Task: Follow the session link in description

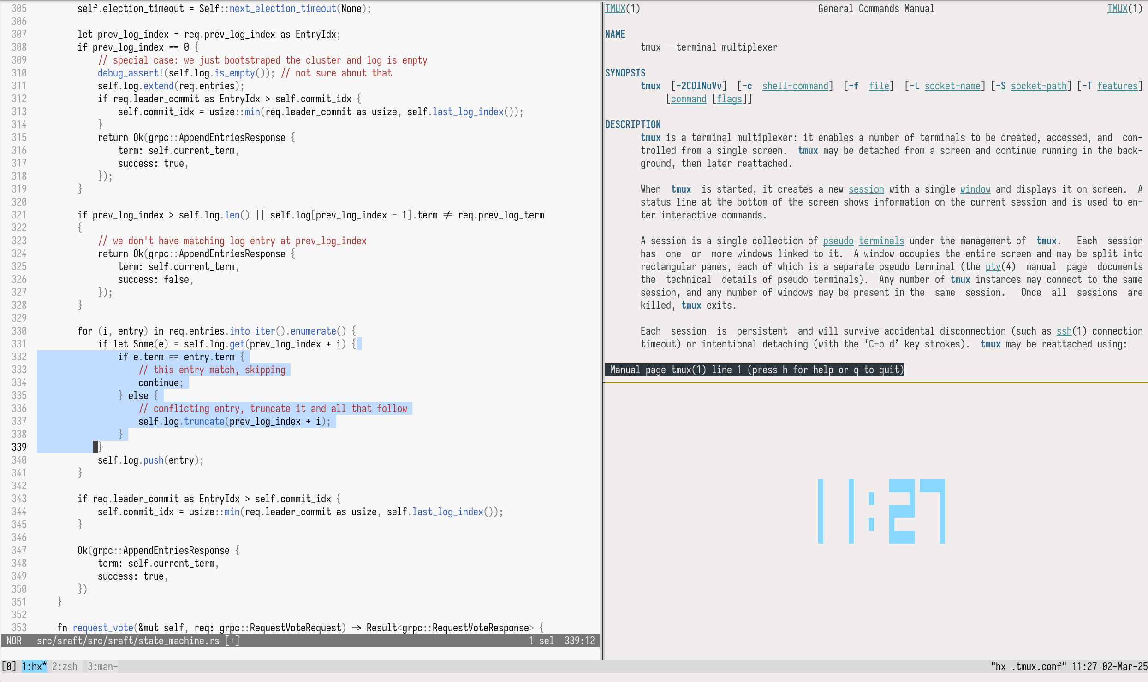Action: 866,189
